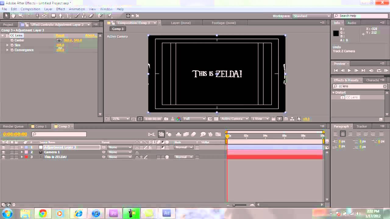Open Parent dropdown for Camera 1
Image resolution: width=390 pixels, height=219 pixels.
pyautogui.click(x=119, y=152)
